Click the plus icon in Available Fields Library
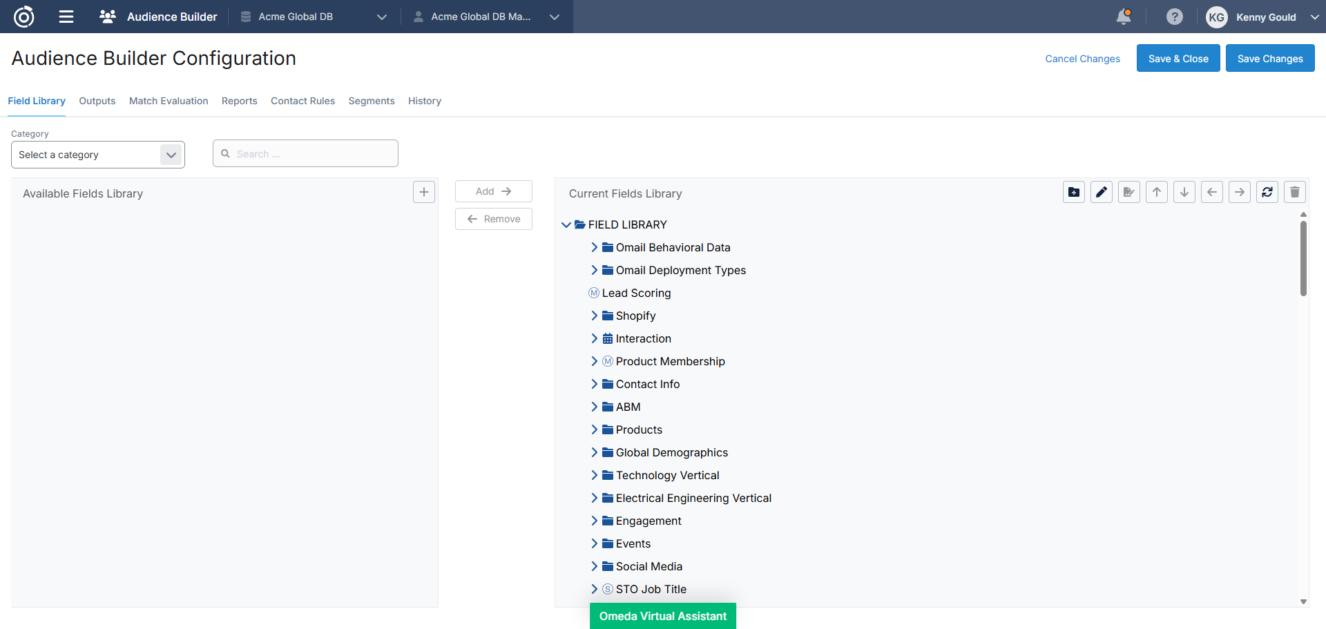 pyautogui.click(x=423, y=192)
